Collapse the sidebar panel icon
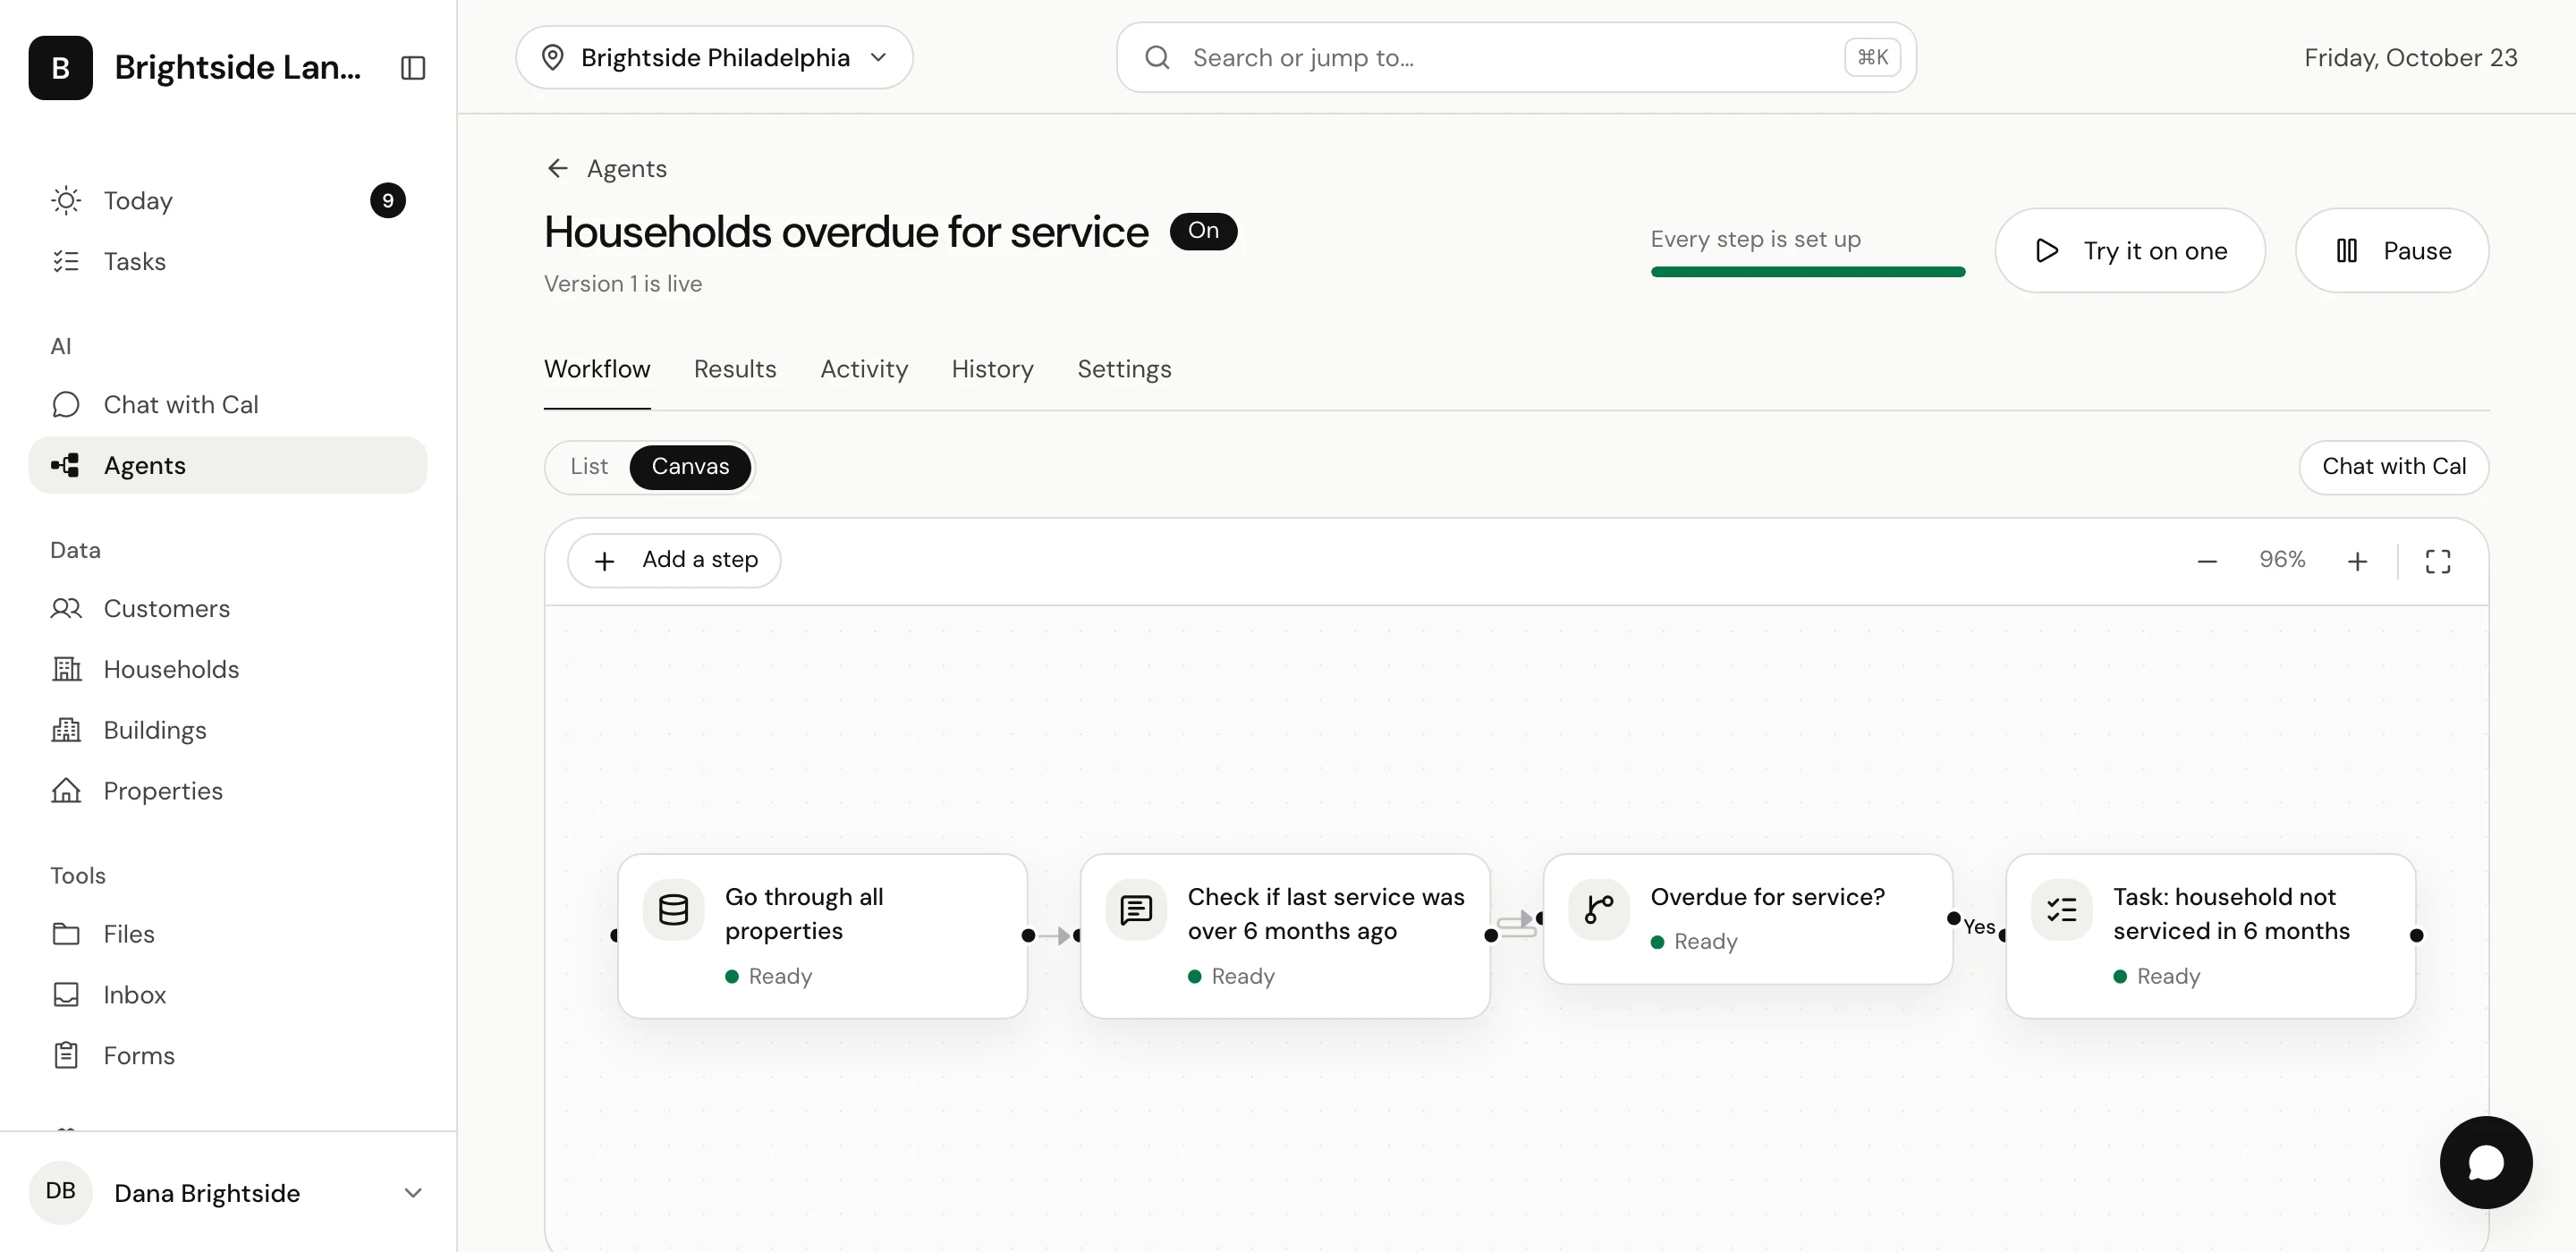 click(413, 67)
